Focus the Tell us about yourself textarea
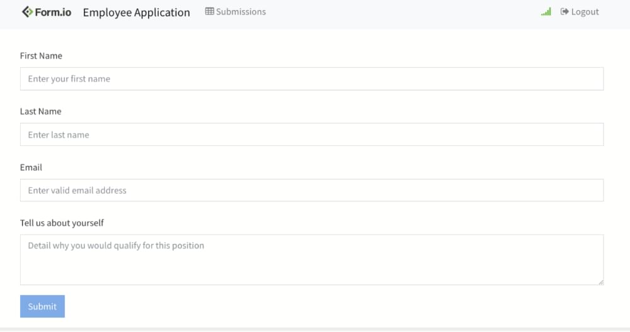Screen dimensions: 630x332 tap(312, 260)
